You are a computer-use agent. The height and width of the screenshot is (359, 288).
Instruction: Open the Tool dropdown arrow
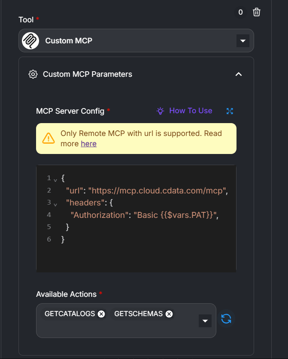(243, 41)
